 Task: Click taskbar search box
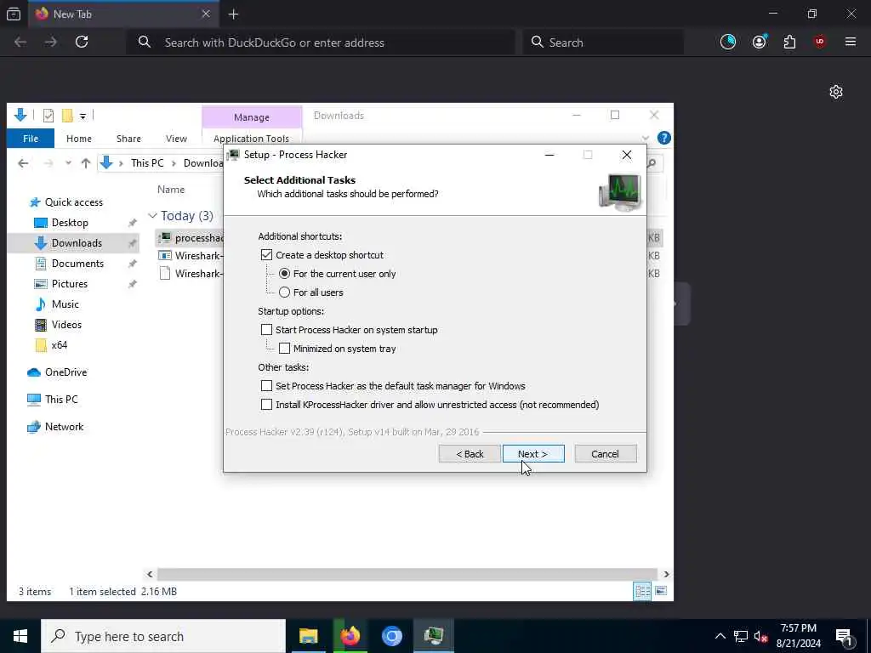(x=163, y=636)
